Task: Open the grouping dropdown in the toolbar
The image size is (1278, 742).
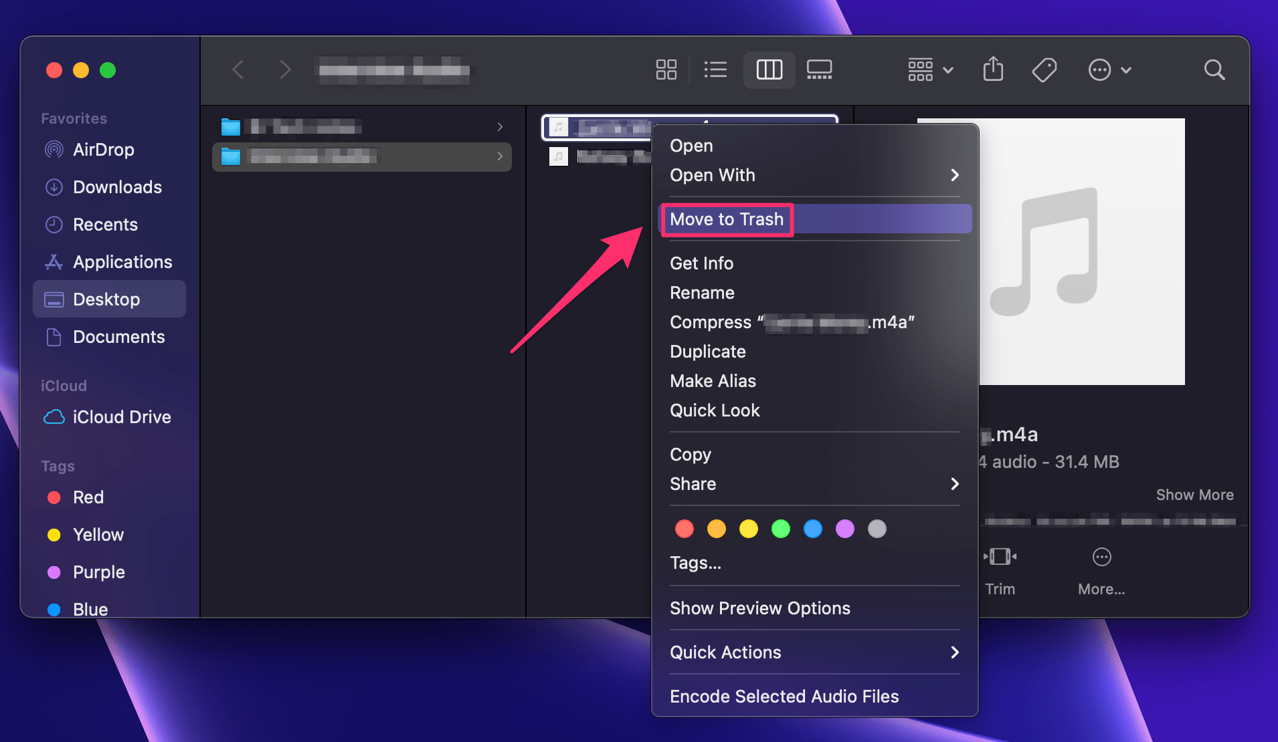Action: [929, 70]
